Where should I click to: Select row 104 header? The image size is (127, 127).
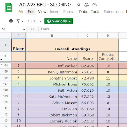5,65
